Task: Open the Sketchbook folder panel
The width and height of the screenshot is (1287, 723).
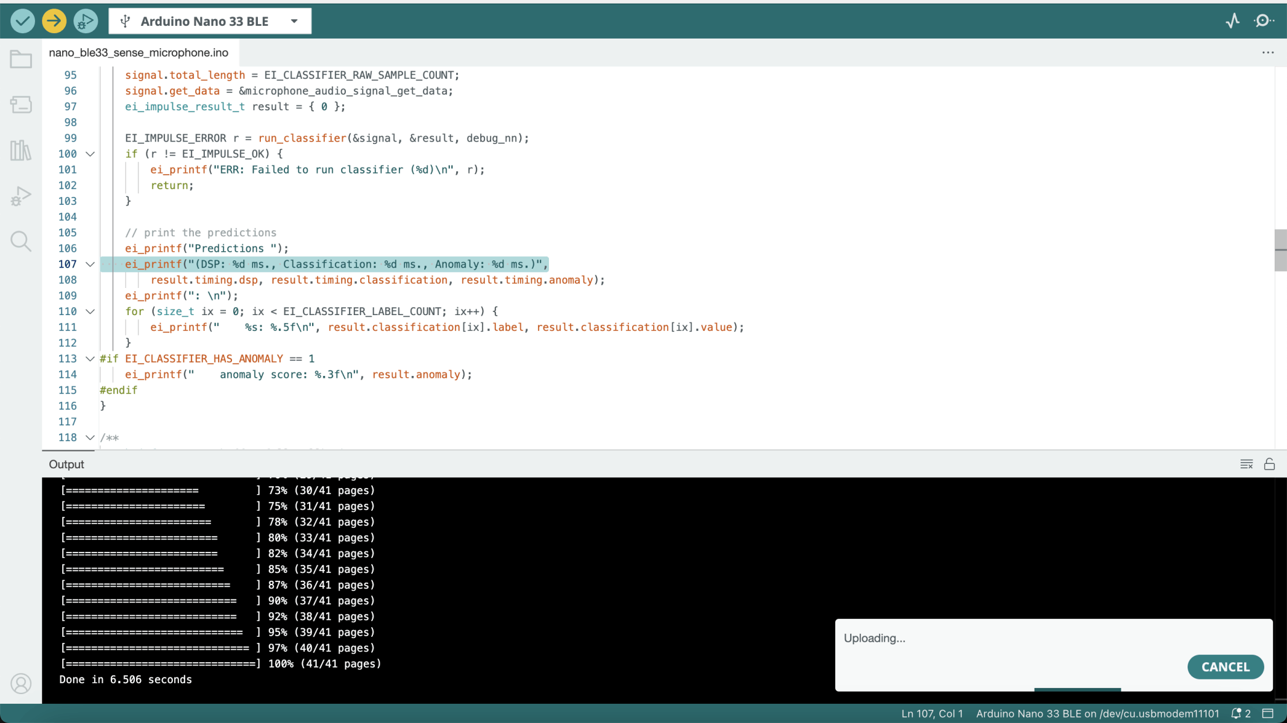Action: click(21, 59)
